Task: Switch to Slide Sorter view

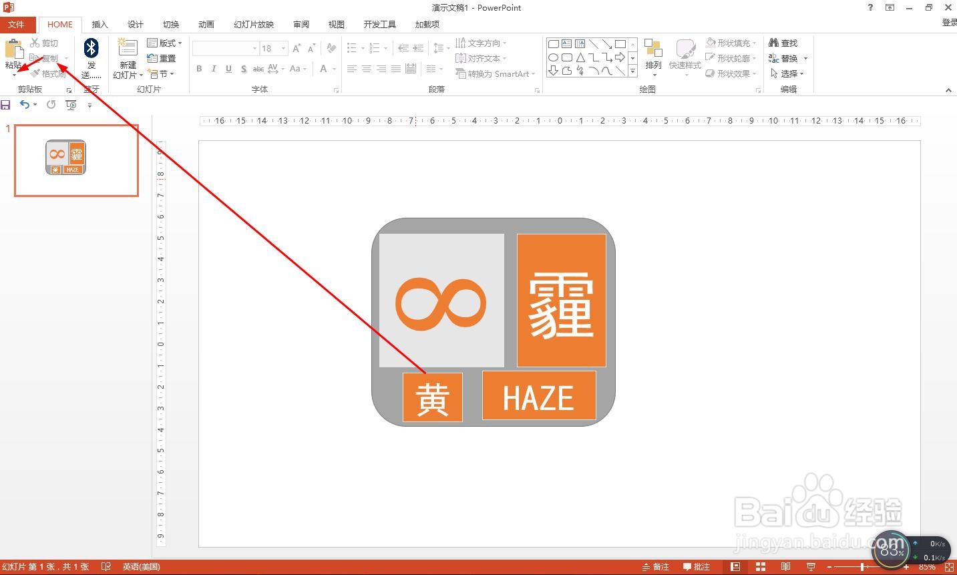Action: pyautogui.click(x=761, y=567)
